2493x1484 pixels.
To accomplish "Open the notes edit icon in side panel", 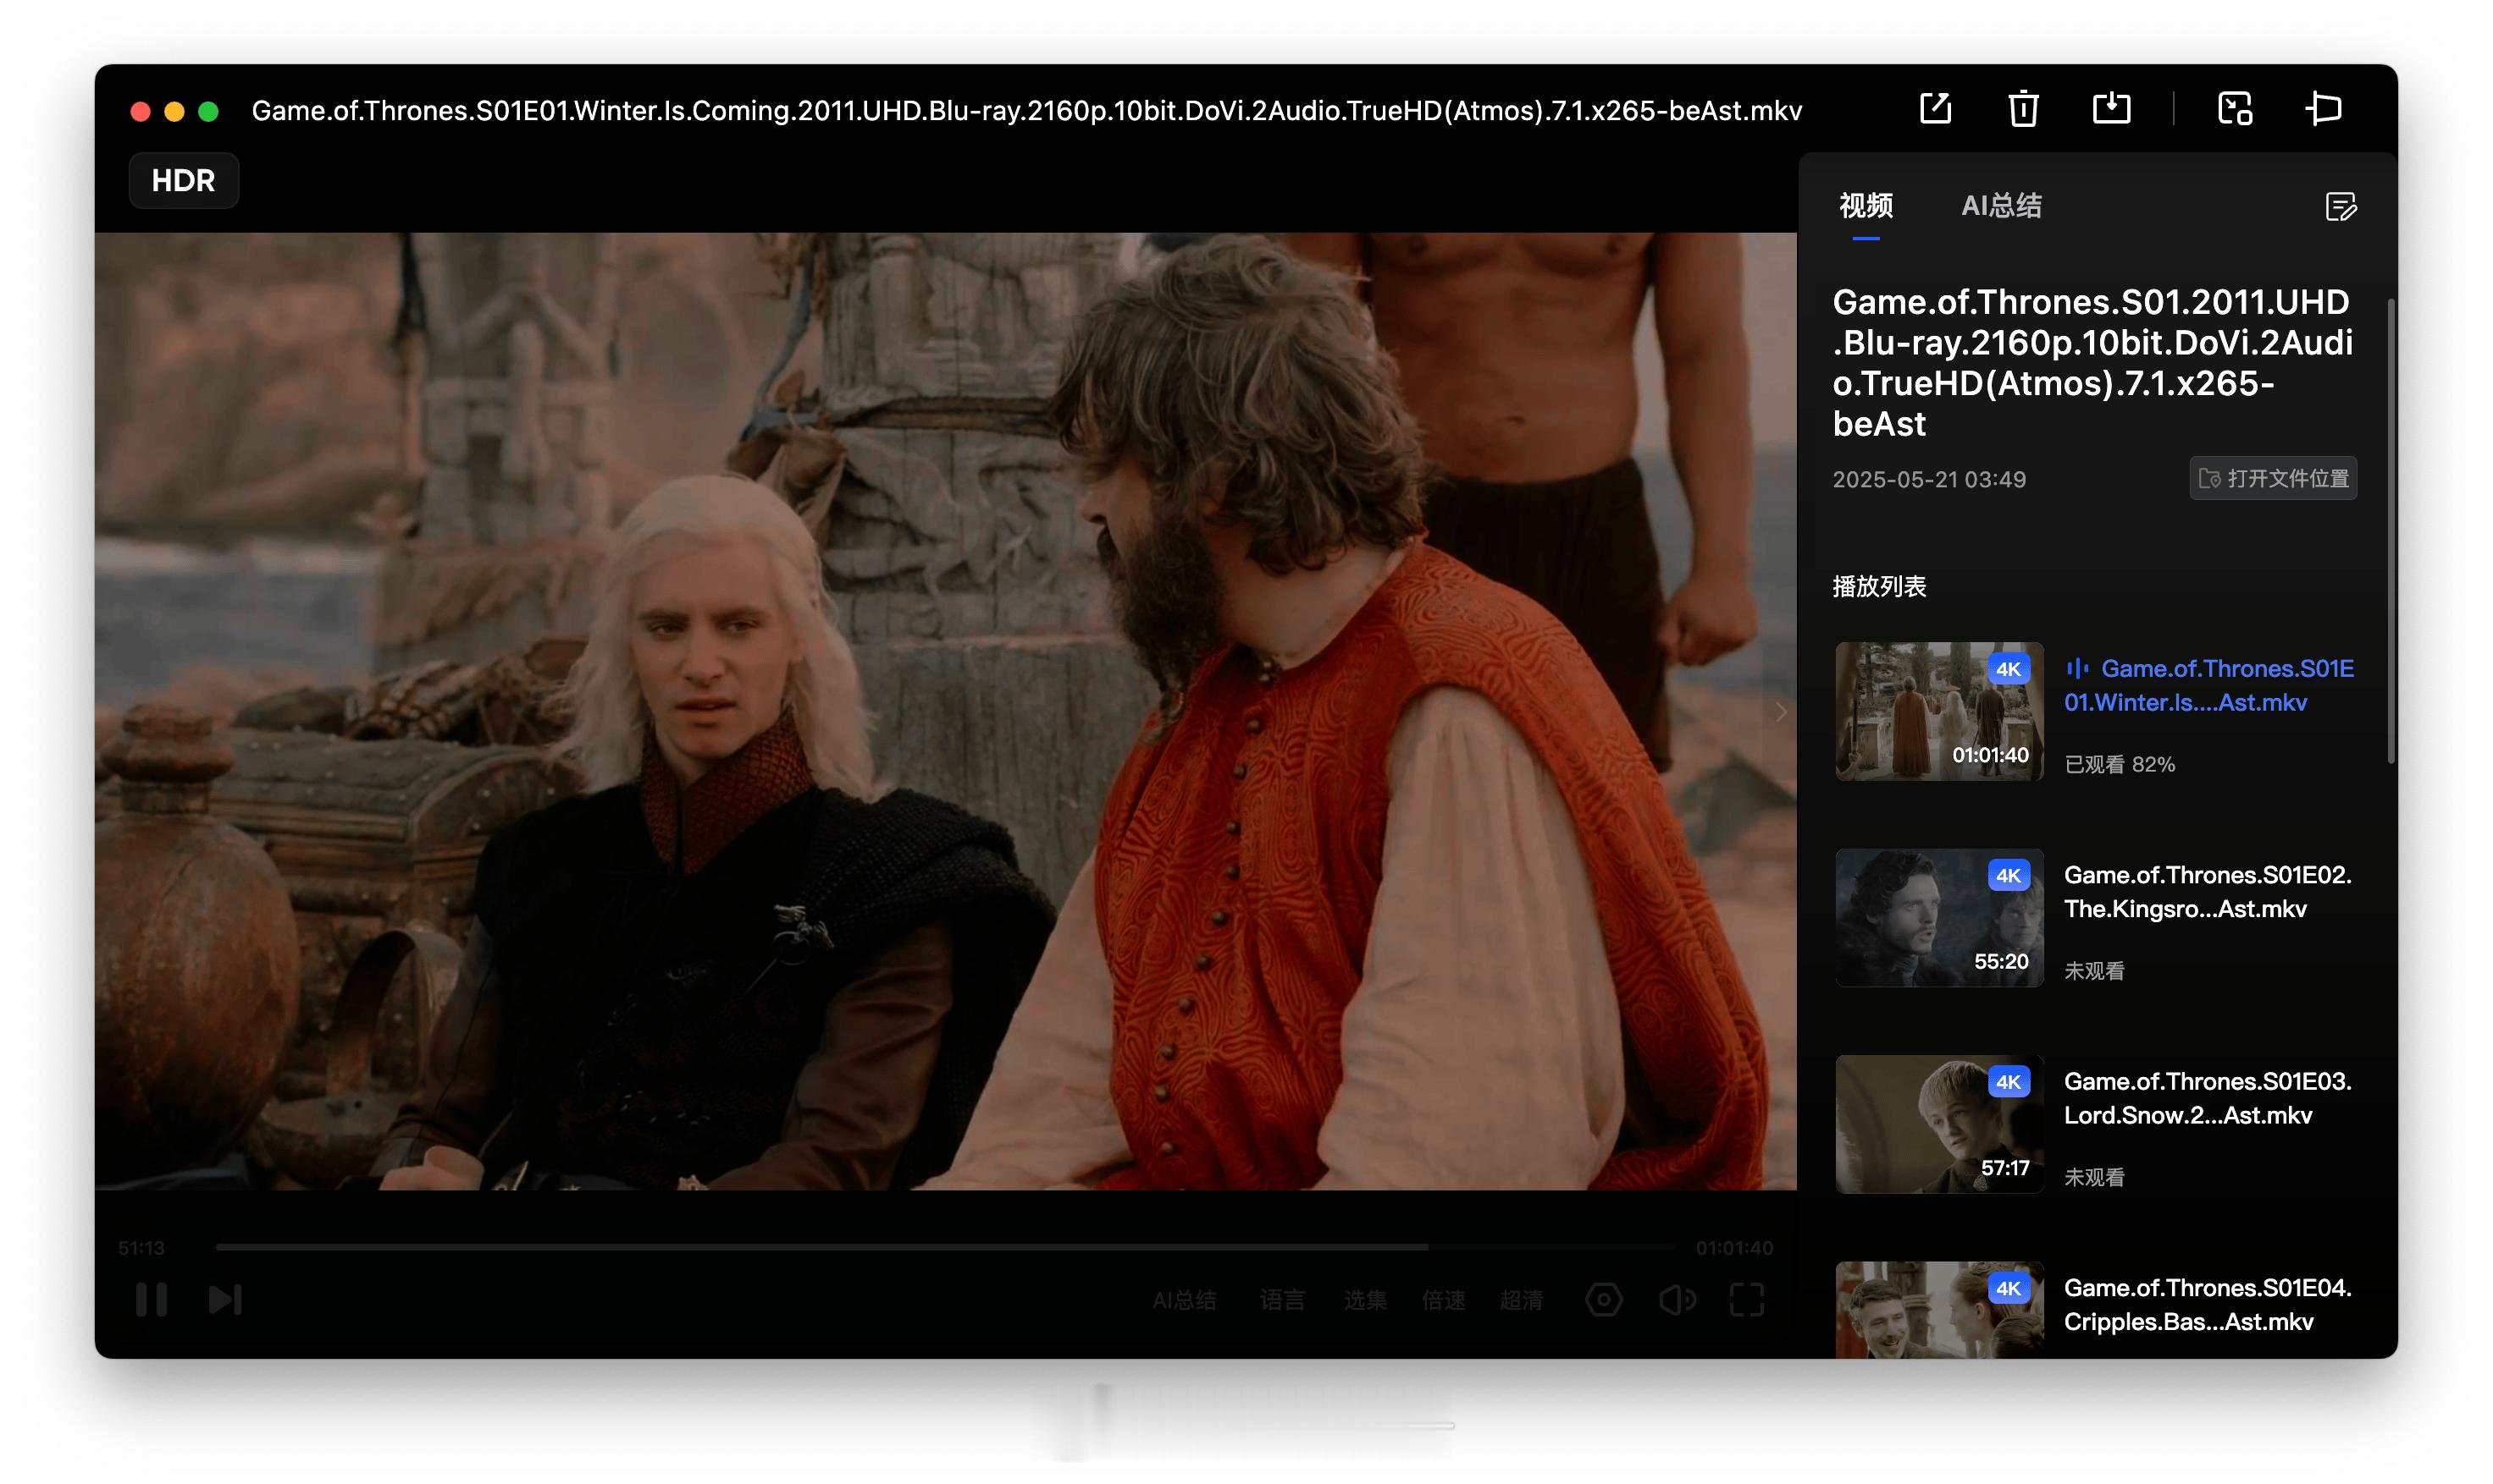I will (x=2340, y=207).
